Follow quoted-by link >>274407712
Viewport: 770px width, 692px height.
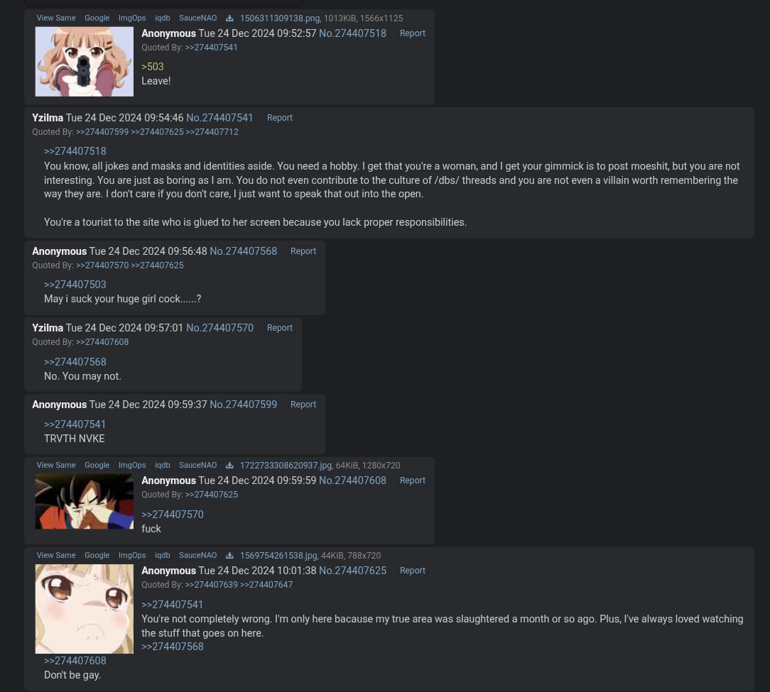click(212, 132)
